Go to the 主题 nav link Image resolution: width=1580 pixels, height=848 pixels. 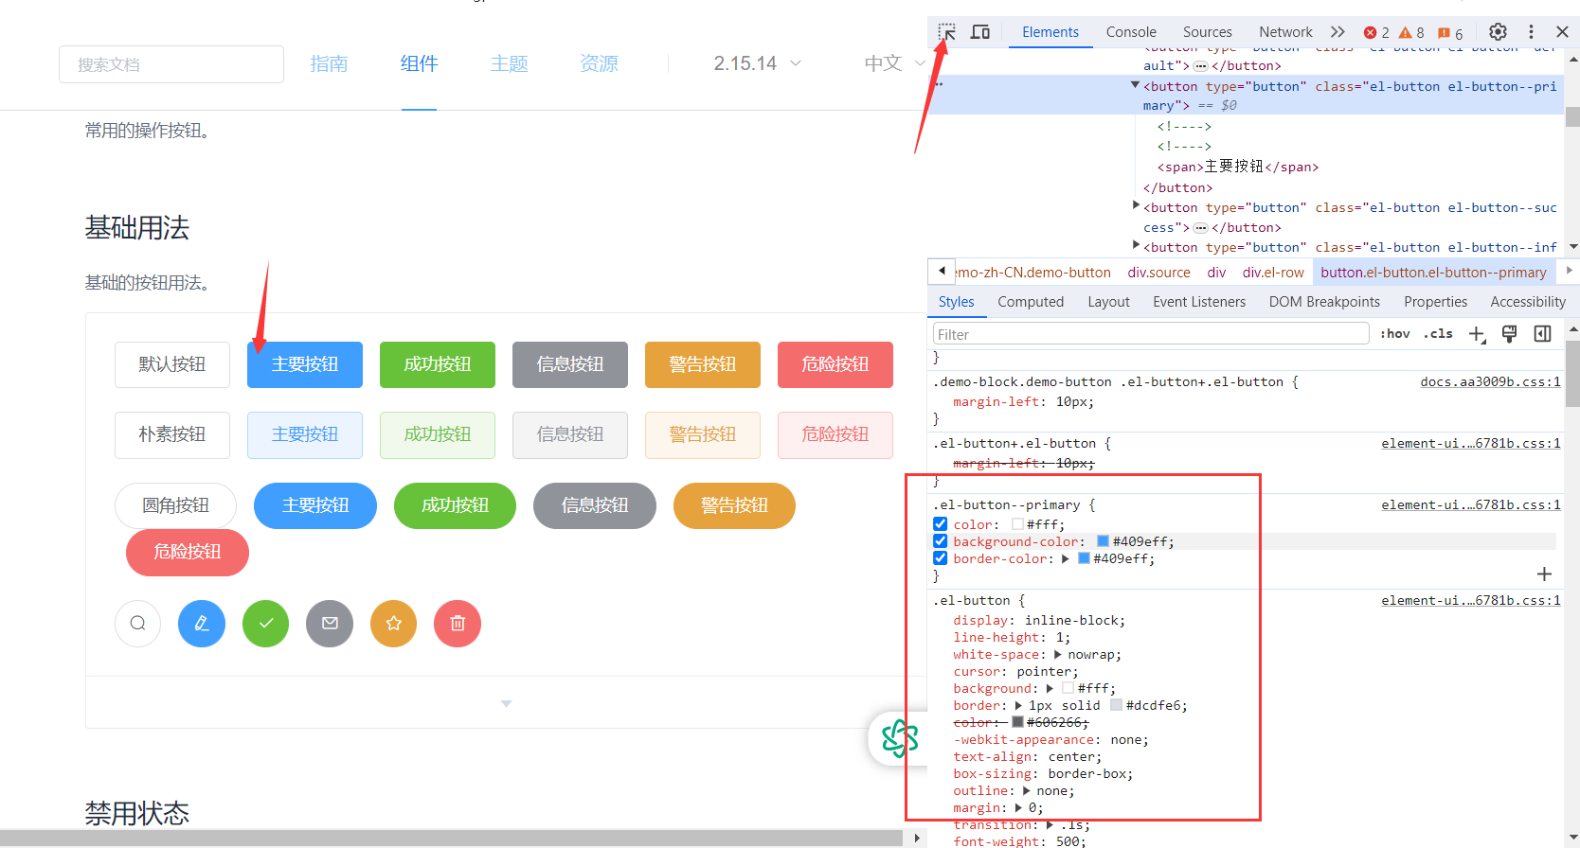point(509,63)
